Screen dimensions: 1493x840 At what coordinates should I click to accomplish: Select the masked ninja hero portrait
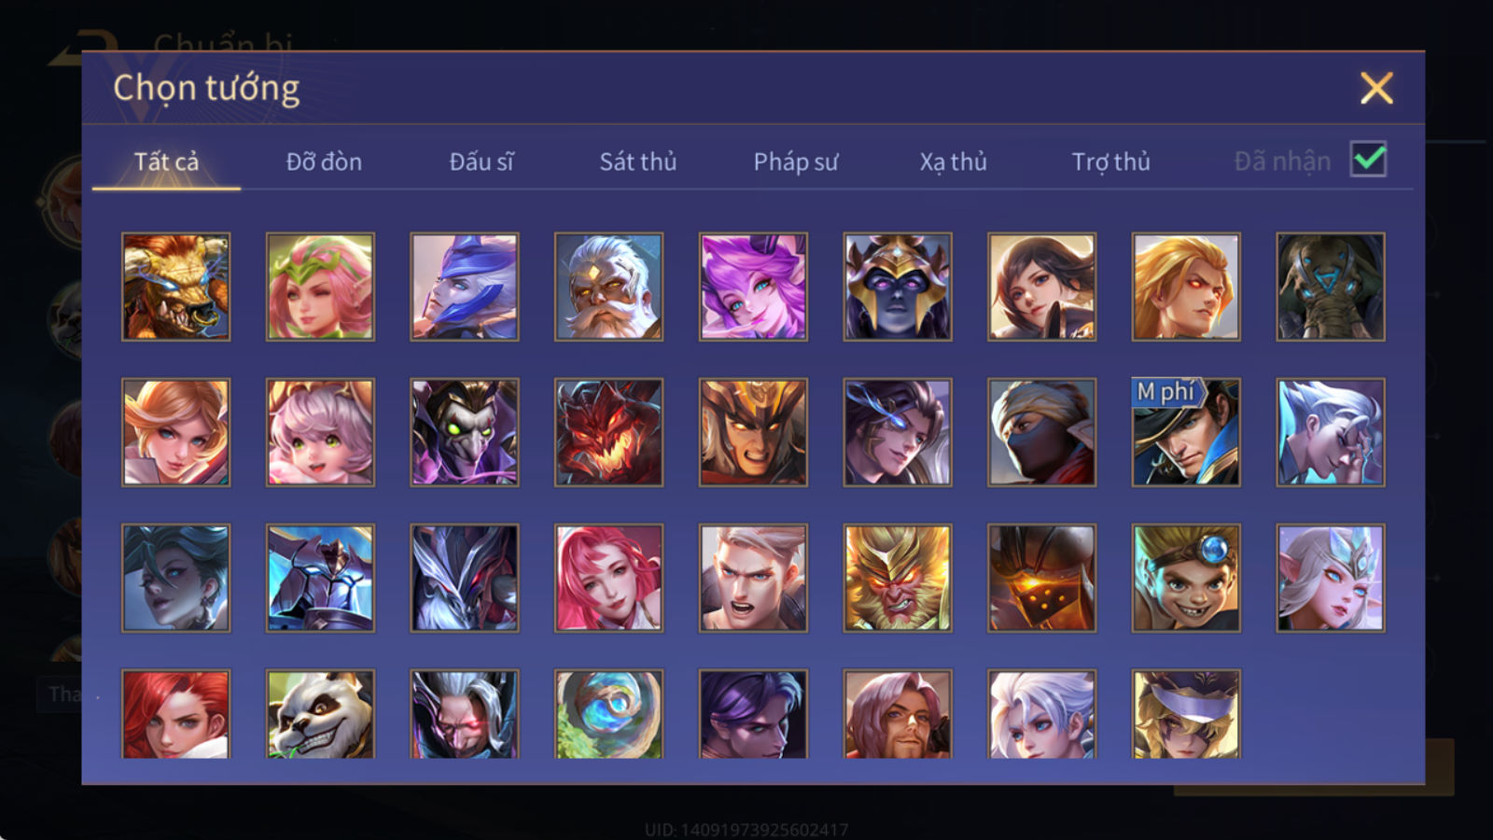pyautogui.click(x=1041, y=432)
